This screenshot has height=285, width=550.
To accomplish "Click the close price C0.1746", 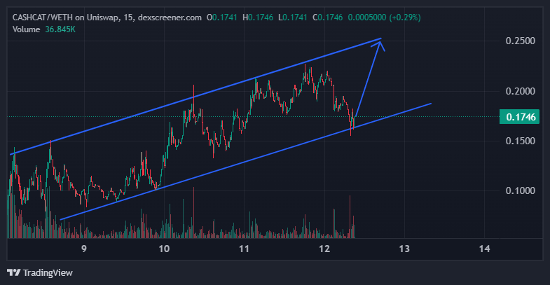I will click(x=328, y=18).
